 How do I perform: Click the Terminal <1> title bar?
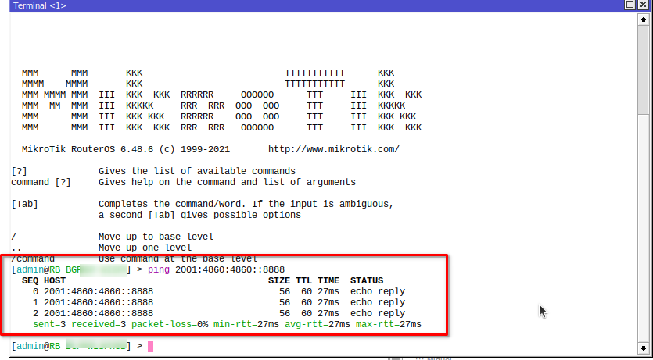click(x=313, y=5)
